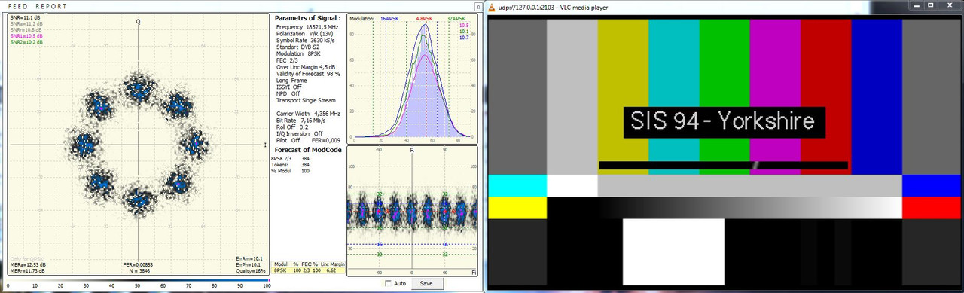Click the 8PSK row in ModCode table

click(309, 270)
